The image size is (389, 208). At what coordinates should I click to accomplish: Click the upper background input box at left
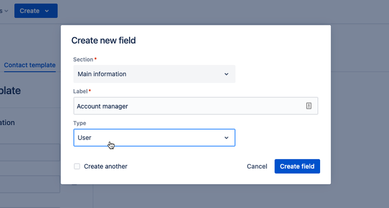30,152
